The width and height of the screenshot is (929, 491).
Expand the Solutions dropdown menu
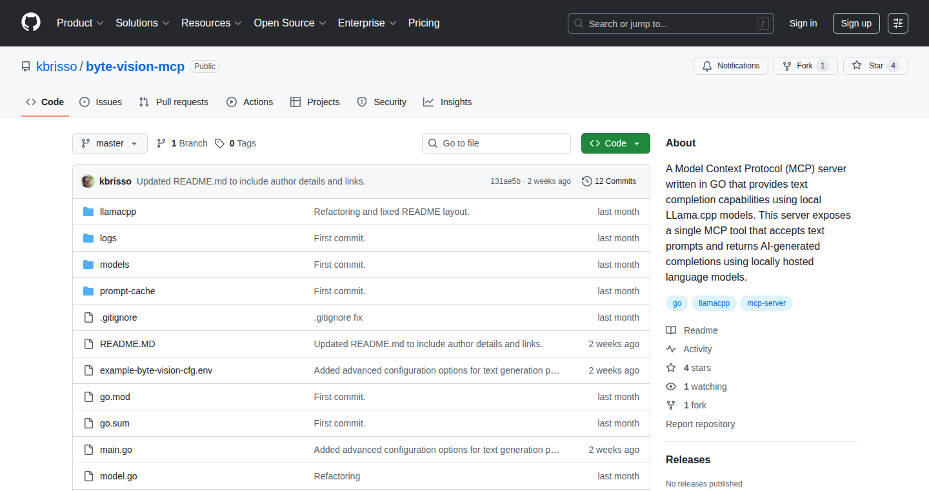click(143, 23)
